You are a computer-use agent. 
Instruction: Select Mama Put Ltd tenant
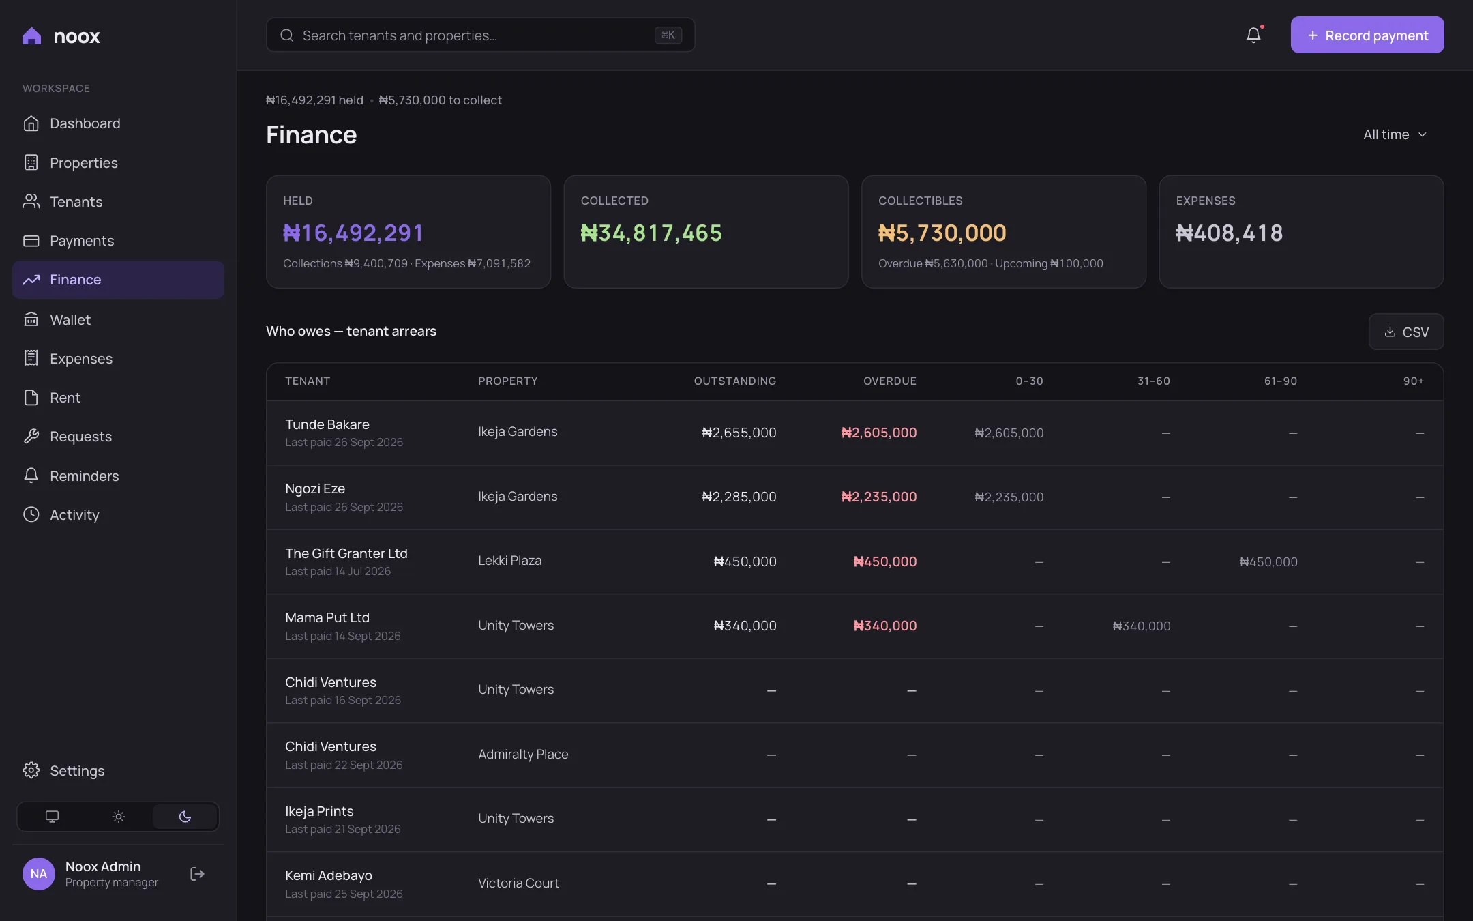point(854,626)
